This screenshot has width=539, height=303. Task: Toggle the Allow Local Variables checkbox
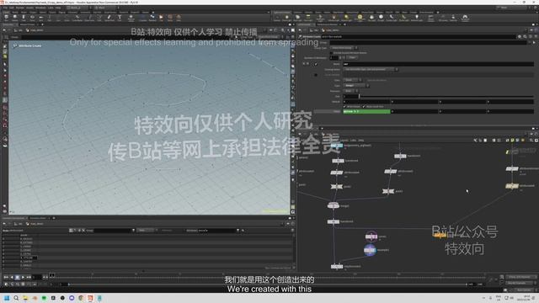364,107
